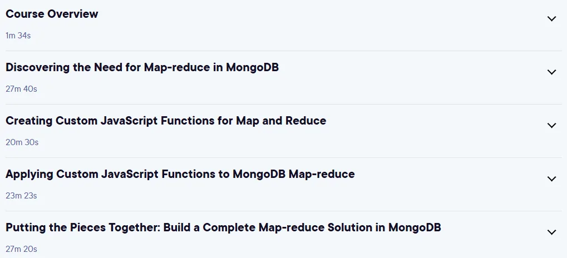Click the 1m 34s duration label

pyautogui.click(x=18, y=36)
